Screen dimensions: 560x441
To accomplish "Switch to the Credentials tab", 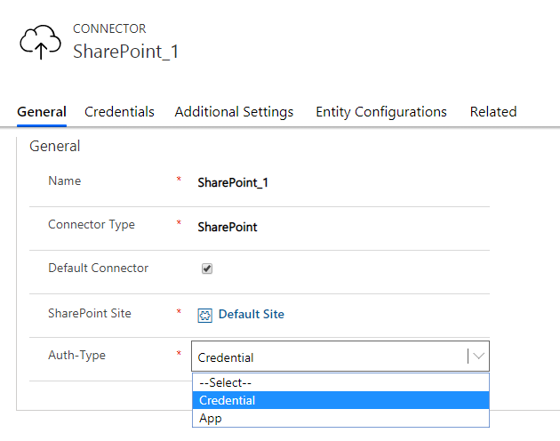I will pos(119,112).
